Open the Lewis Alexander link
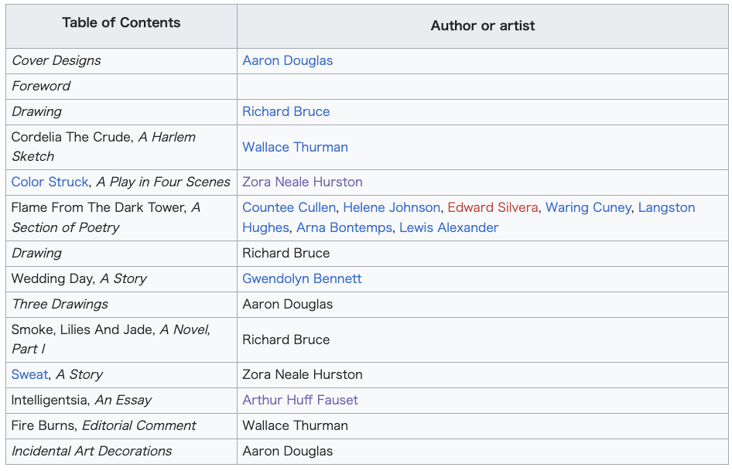 coord(449,227)
